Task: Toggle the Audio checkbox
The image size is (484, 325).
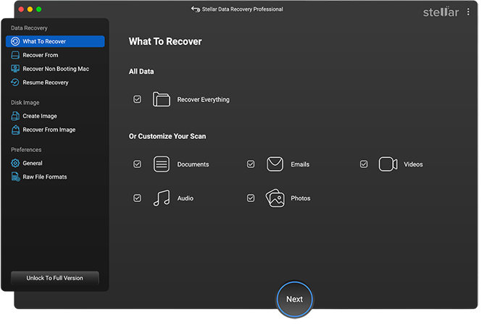Action: [x=137, y=198]
